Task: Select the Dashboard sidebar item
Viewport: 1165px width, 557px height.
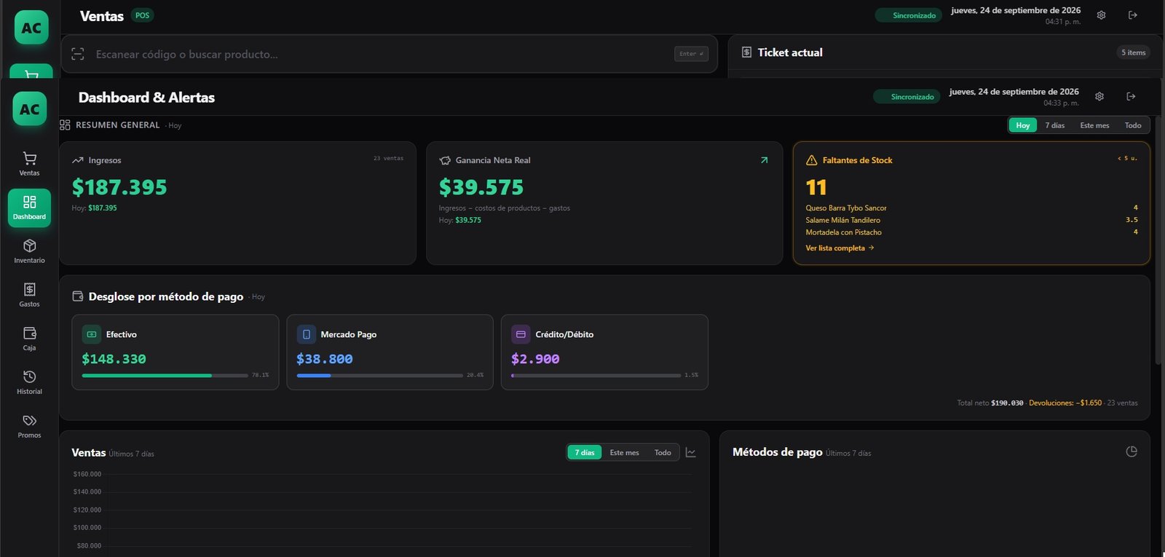Action: point(29,208)
